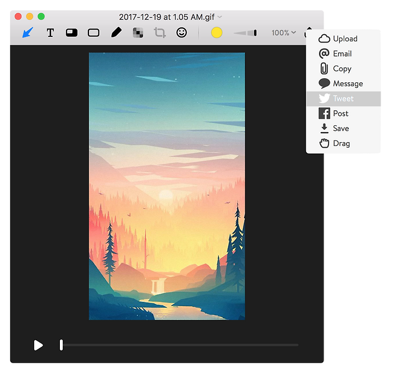Open the yellow color swatch picker
This screenshot has height=376, width=403.
tap(217, 32)
